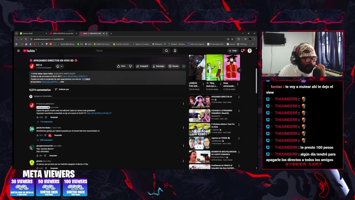Open options for DONANDO A STREAMERS PEQUEÑOS video
The height and width of the screenshot is (200, 355).
(x=239, y=111)
